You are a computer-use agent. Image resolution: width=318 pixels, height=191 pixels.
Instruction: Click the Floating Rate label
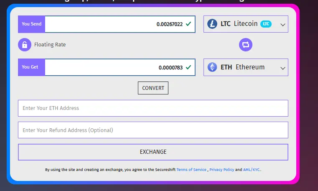point(50,45)
